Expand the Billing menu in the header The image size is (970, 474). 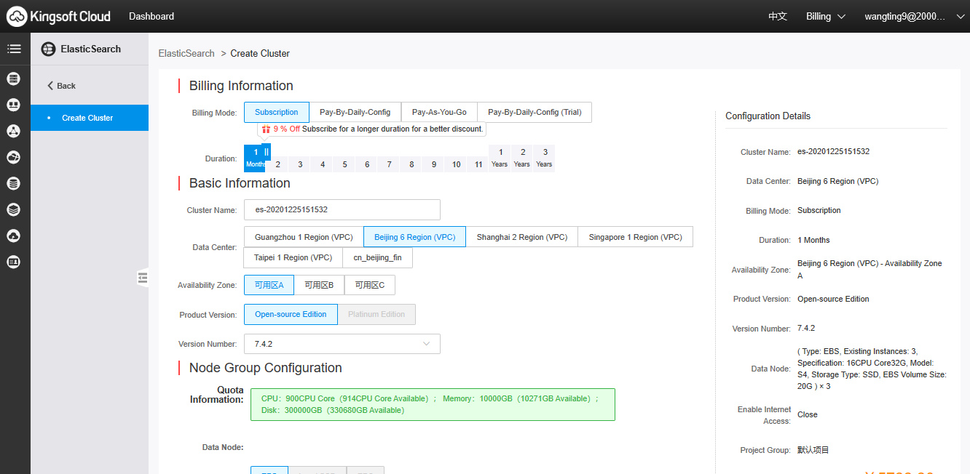coord(825,17)
